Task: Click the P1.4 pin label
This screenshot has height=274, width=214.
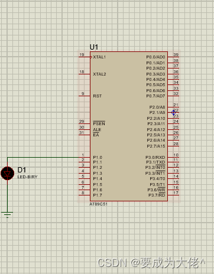Action: tap(98, 179)
